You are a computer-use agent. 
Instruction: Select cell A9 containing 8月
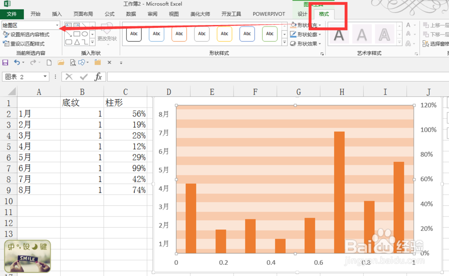click(39, 190)
